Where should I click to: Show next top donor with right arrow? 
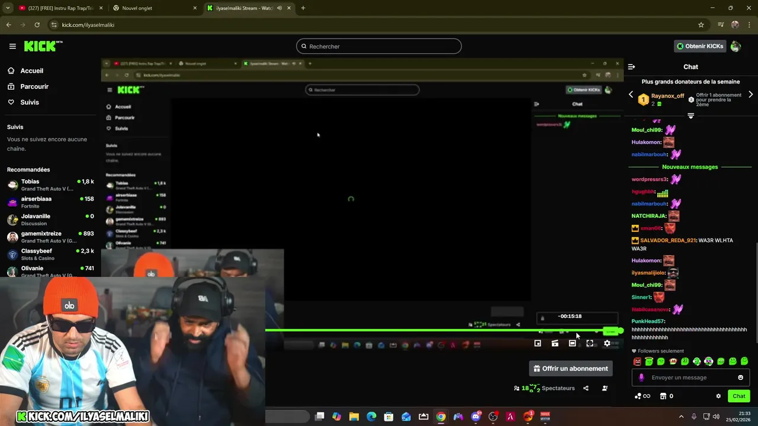point(751,95)
